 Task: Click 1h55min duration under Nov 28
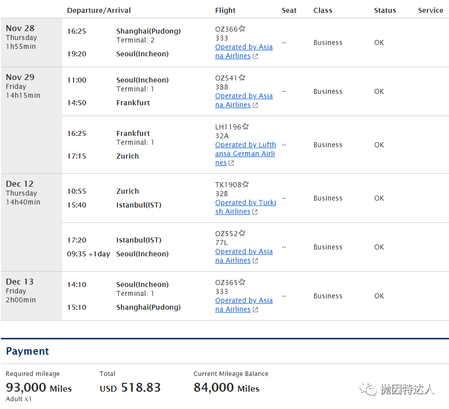tap(21, 46)
